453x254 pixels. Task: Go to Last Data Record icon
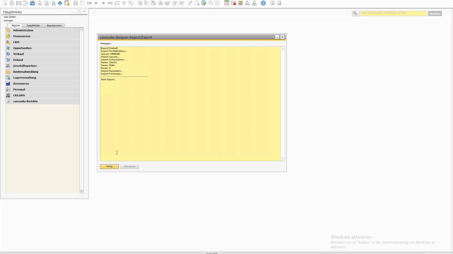click(x=110, y=3)
